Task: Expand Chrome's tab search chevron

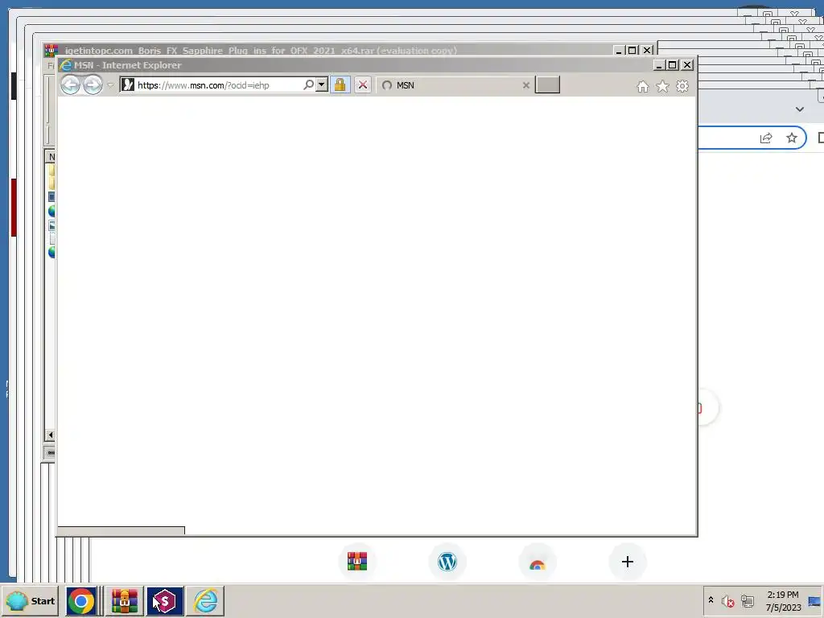Action: tap(800, 109)
